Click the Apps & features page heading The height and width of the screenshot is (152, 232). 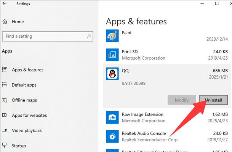pos(136,22)
